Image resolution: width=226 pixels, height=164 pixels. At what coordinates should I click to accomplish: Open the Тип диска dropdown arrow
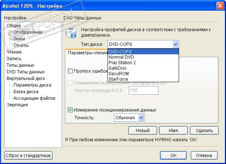tap(175, 44)
